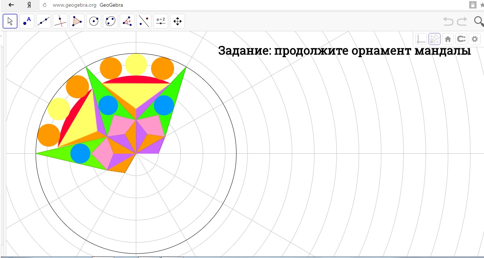Select the text "Задание: продолжите орнамент мандалы"
The width and height of the screenshot is (484, 258).
pos(344,51)
